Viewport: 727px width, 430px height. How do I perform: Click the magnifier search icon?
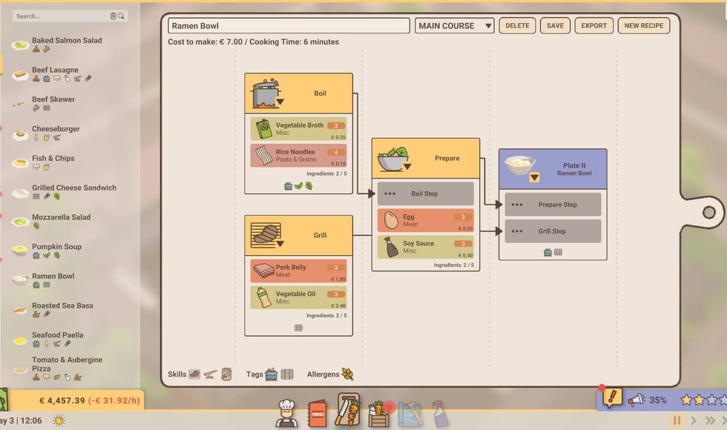(121, 16)
